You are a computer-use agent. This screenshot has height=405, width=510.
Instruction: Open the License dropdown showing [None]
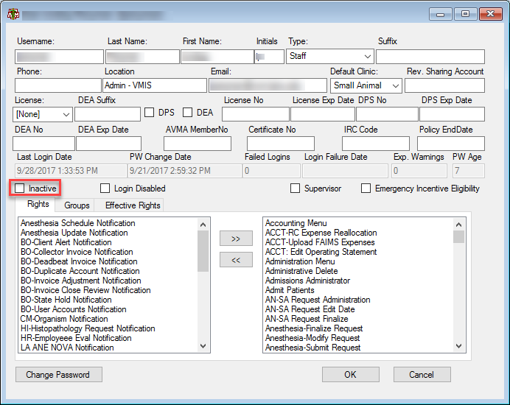click(43, 114)
